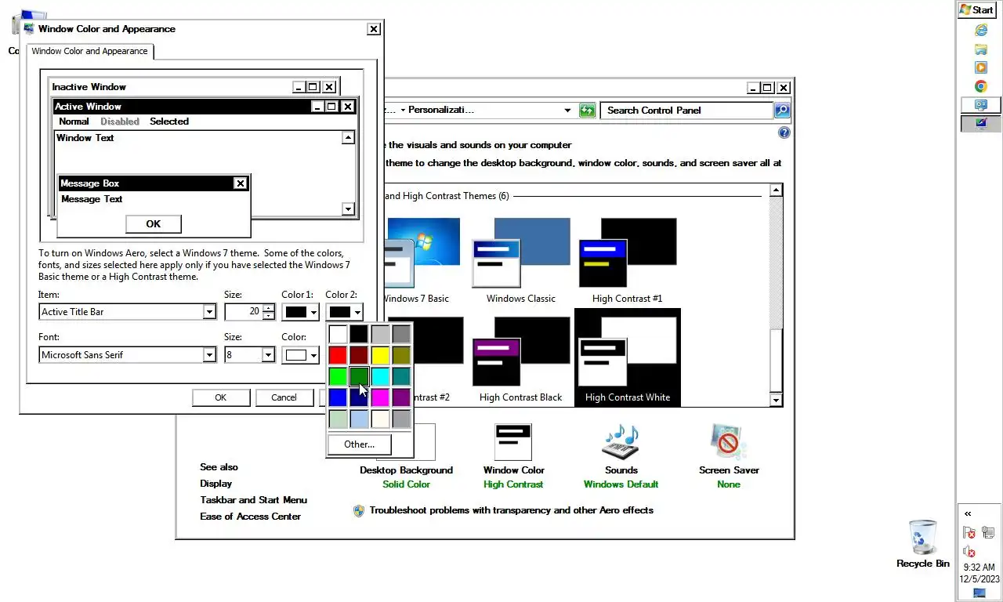1003x602 pixels.
Task: Click the Windows Default link under Sounds
Action: tap(621, 484)
